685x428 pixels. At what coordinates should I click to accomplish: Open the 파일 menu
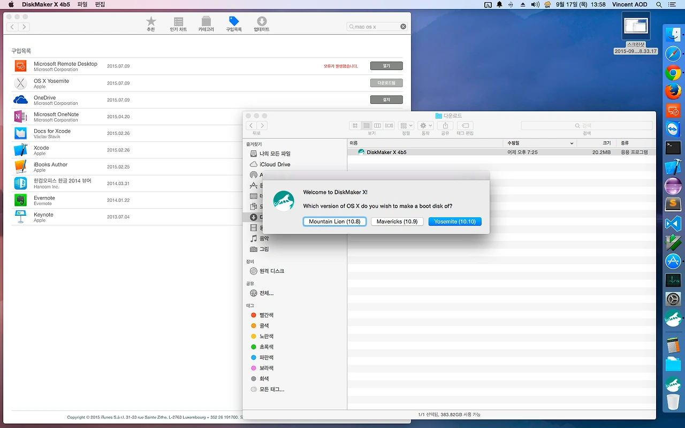[x=82, y=4]
